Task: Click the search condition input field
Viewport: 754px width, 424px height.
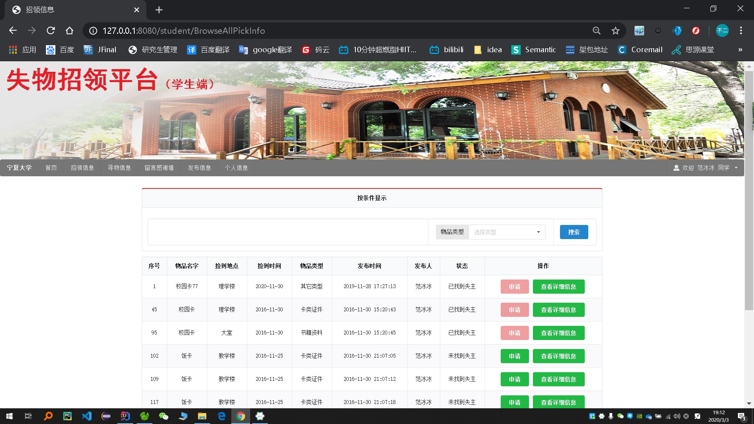Action: 288,232
